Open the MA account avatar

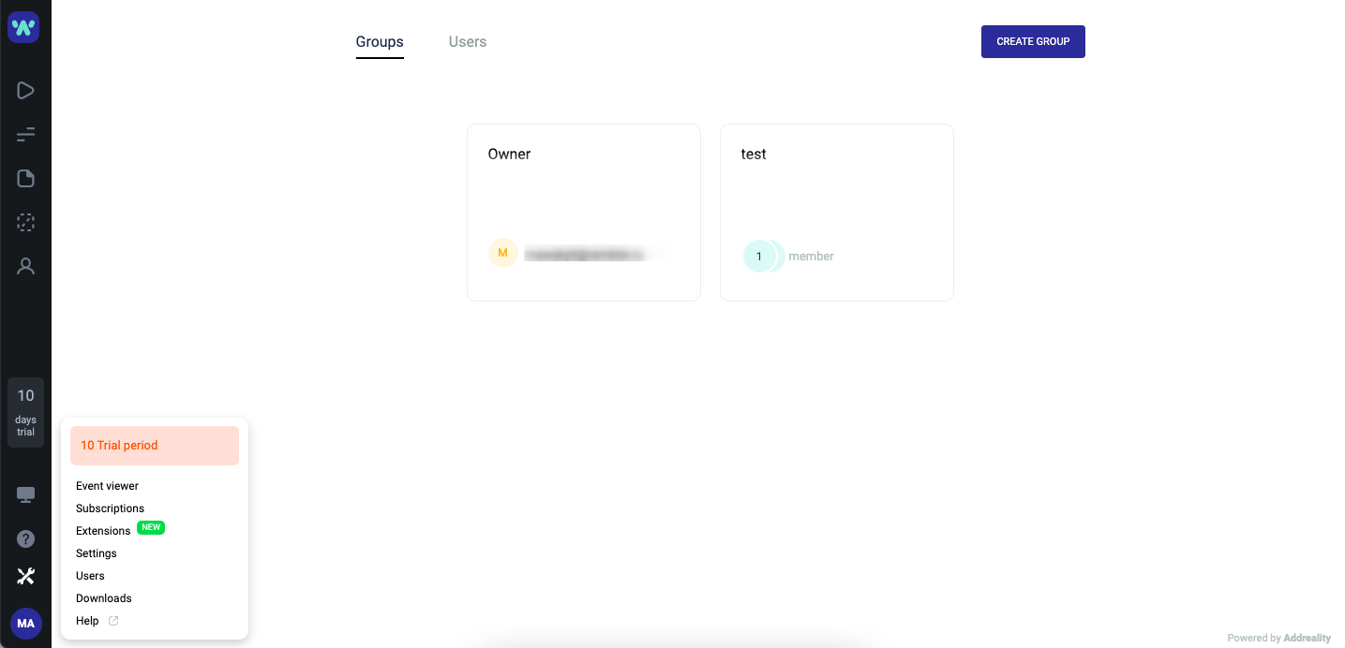click(x=25, y=623)
